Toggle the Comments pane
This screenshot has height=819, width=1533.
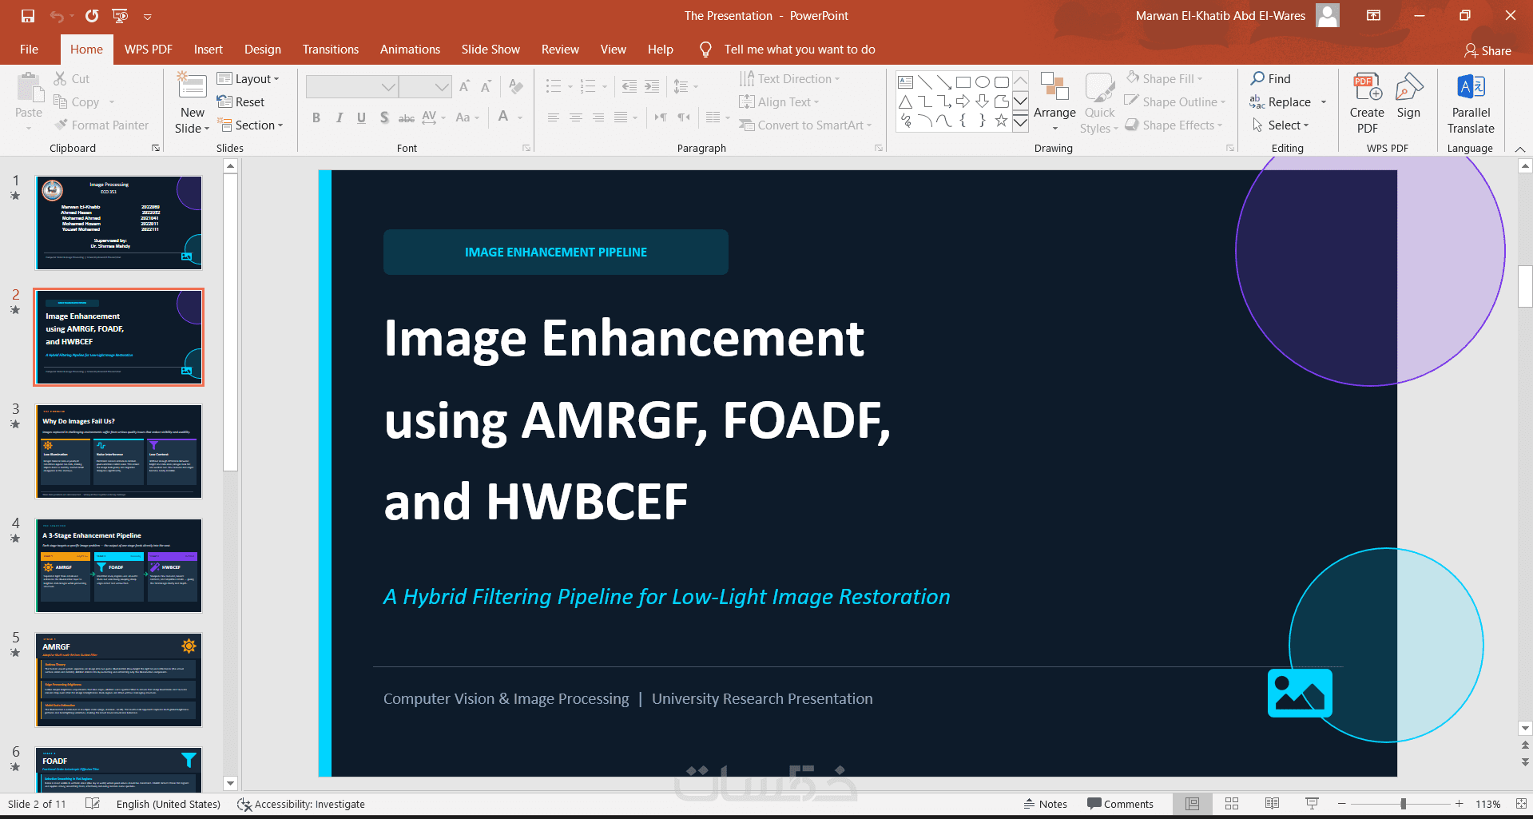[1120, 804]
